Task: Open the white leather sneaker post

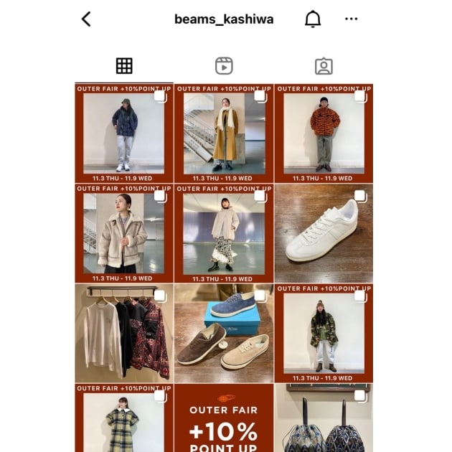Action: [x=324, y=233]
